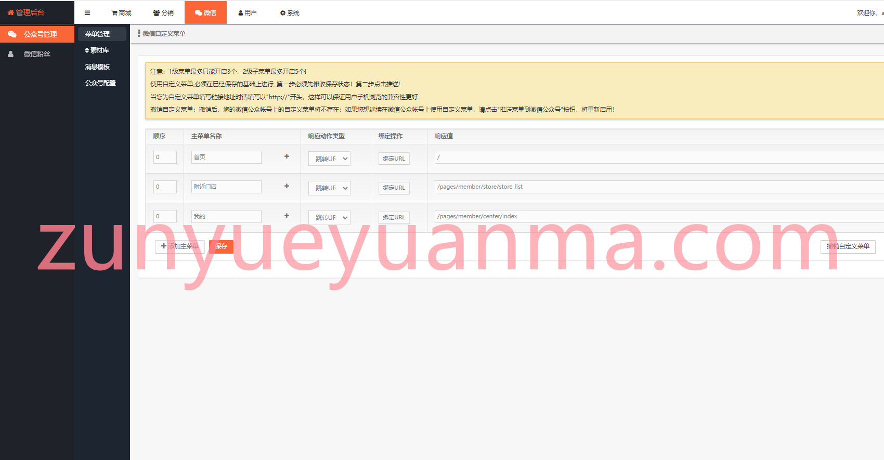Click response value field containing /

click(659, 157)
